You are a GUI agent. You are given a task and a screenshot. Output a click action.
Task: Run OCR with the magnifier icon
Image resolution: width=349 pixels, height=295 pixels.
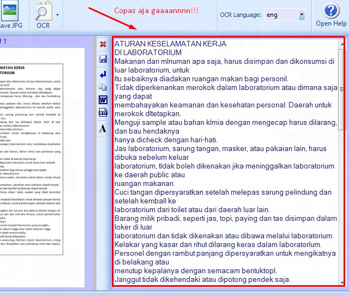43,15
